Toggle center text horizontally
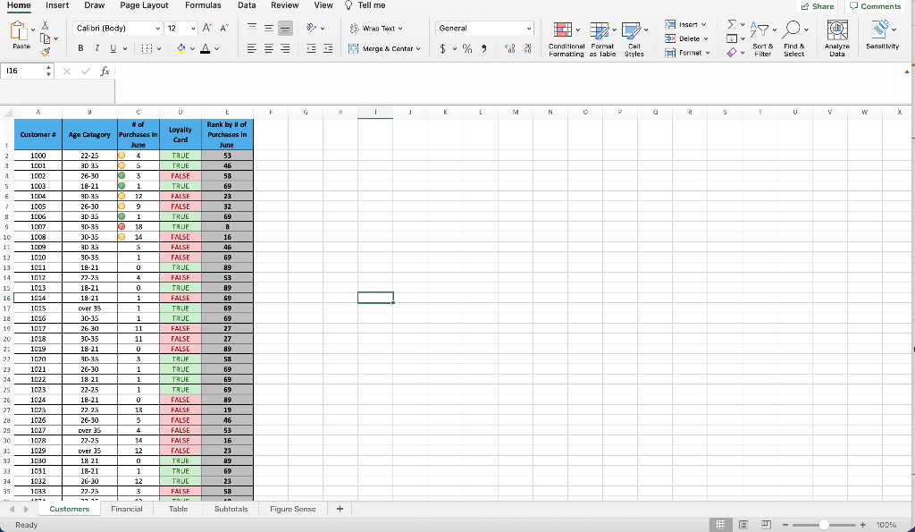Image resolution: width=915 pixels, height=532 pixels. click(268, 48)
